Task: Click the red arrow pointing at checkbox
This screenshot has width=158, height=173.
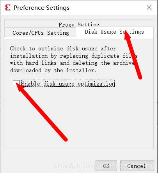Action: [42, 112]
